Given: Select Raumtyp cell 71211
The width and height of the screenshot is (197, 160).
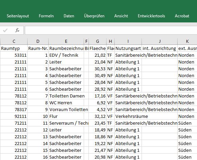Looking at the screenshot, I should (x=14, y=123).
